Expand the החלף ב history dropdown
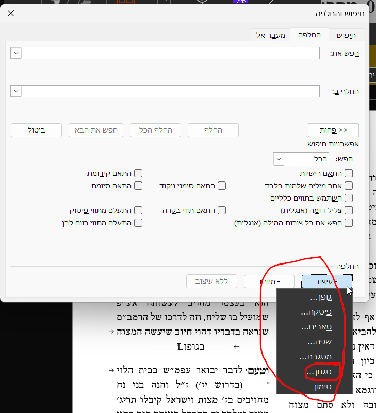The width and height of the screenshot is (376, 413). [x=16, y=91]
